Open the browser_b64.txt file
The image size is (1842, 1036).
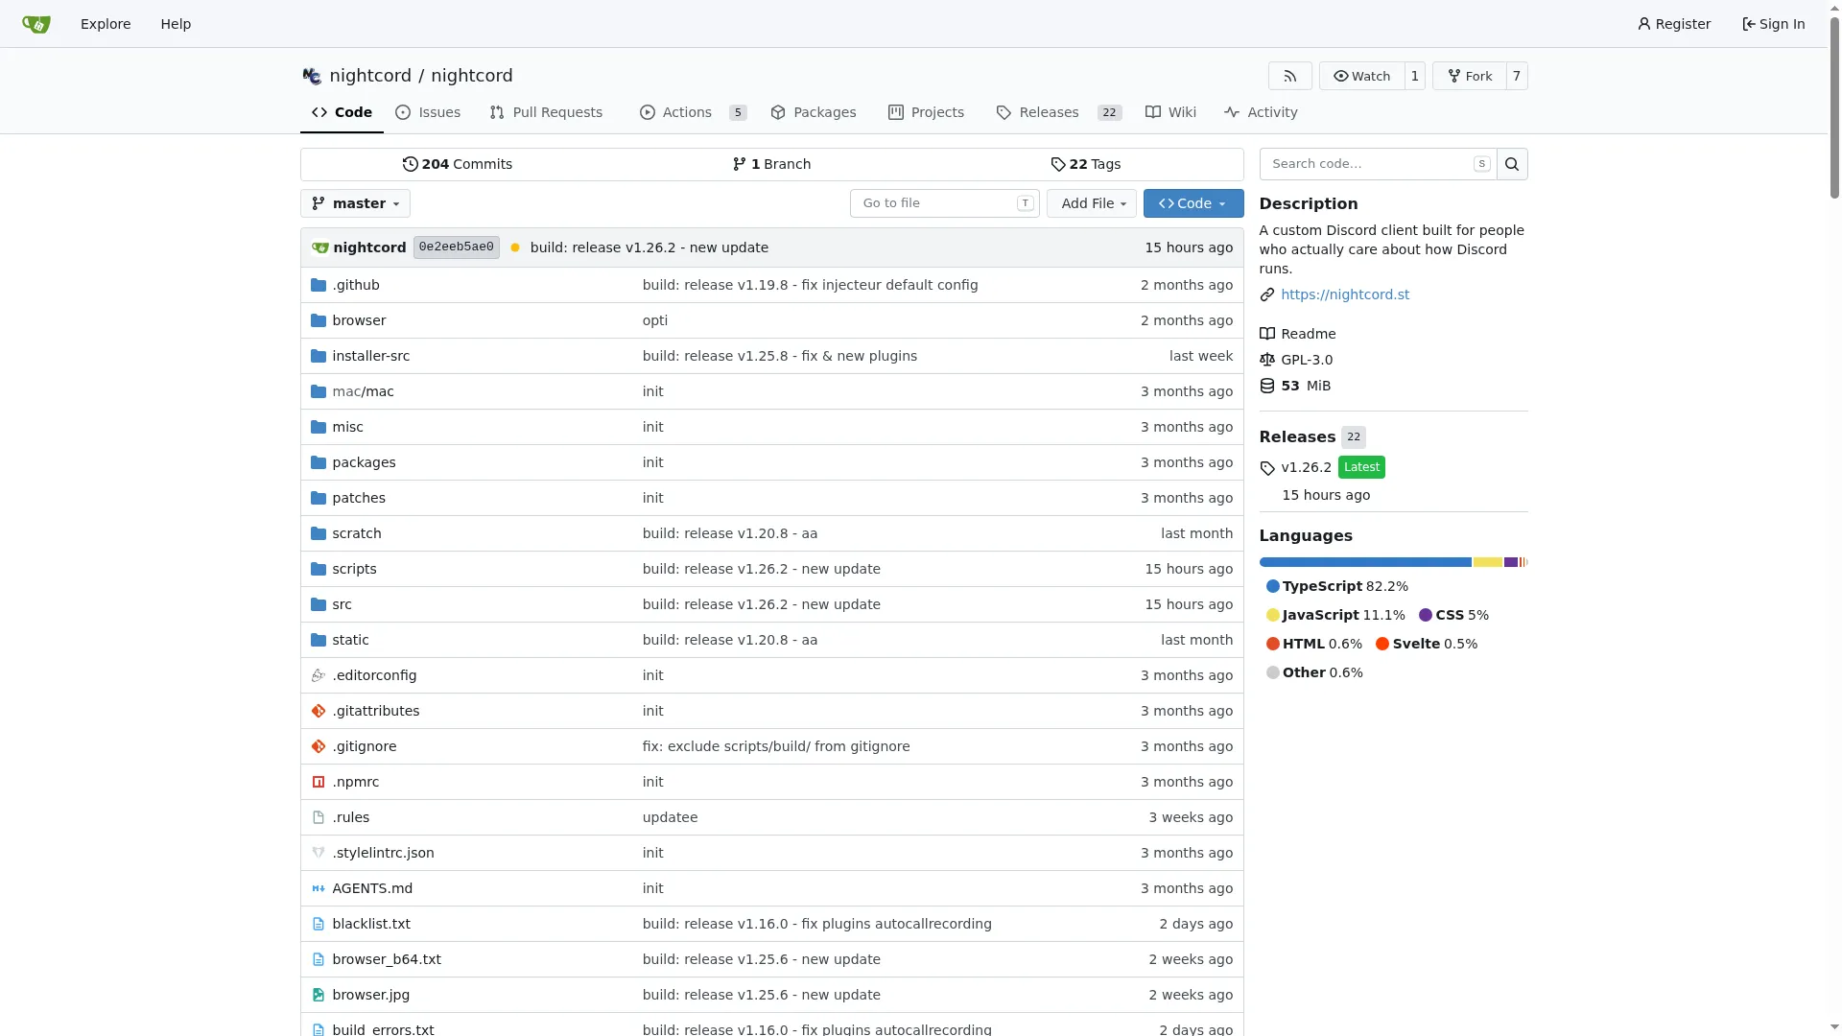pos(387,959)
